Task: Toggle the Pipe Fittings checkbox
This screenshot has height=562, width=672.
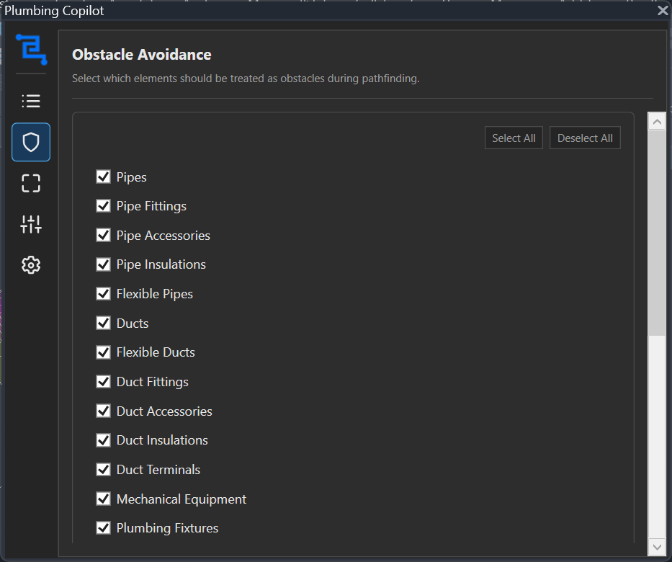Action: [x=103, y=206]
